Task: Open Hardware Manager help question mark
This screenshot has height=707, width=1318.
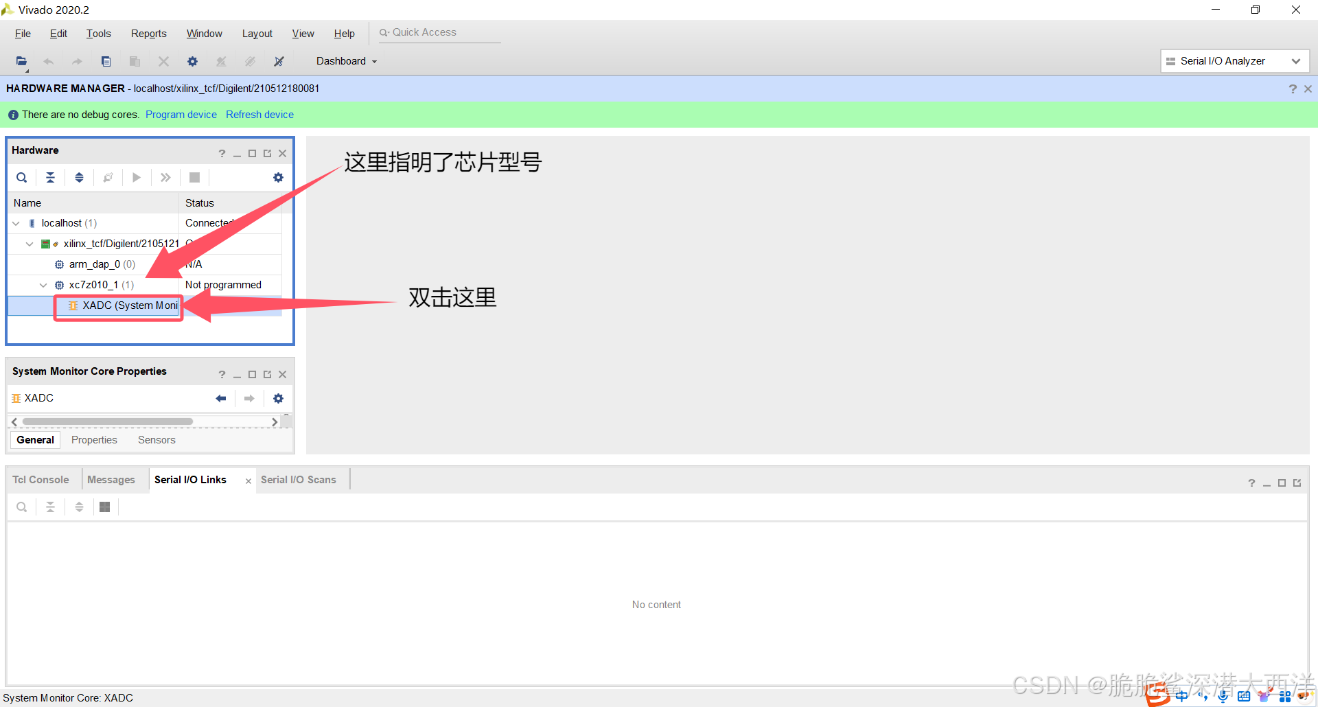Action: click(x=1293, y=89)
